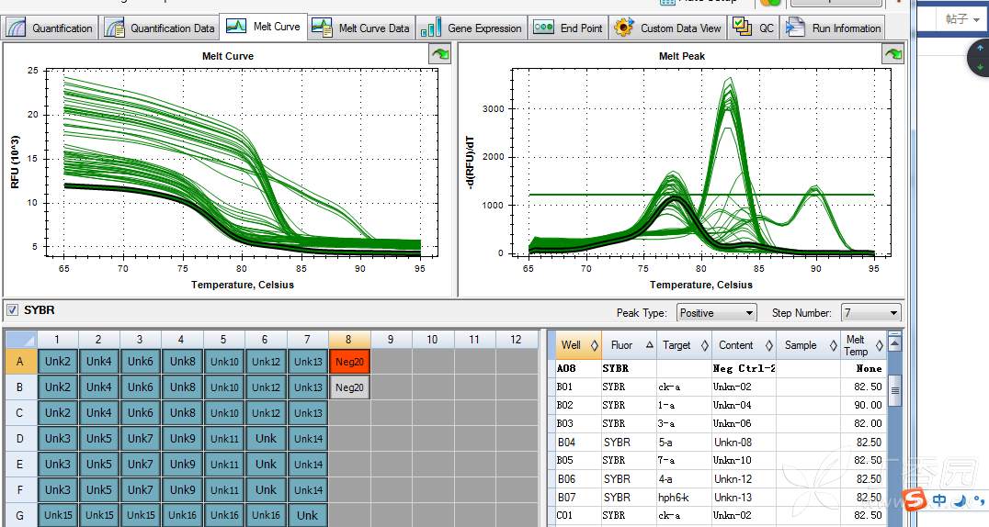This screenshot has height=527, width=989.
Task: Click the blue up arrow in the dark floating widget
Action: pos(980,47)
